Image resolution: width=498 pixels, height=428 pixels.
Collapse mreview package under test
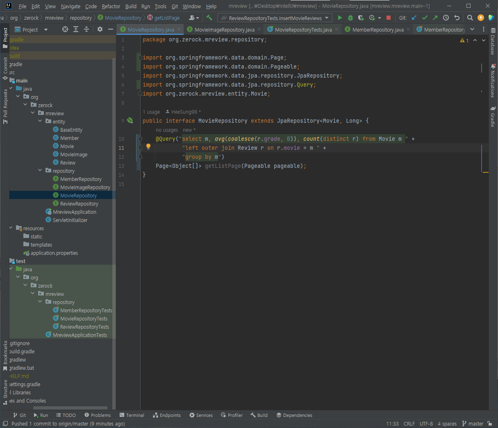[x=33, y=294]
